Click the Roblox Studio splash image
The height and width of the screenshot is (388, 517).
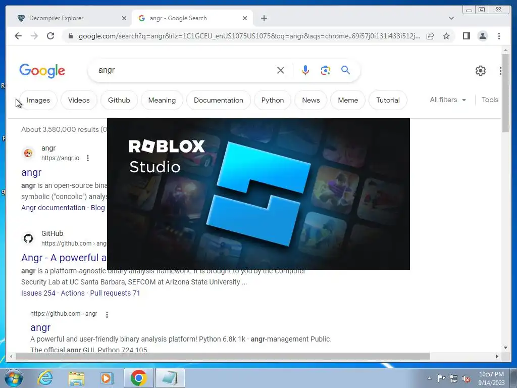(x=258, y=194)
